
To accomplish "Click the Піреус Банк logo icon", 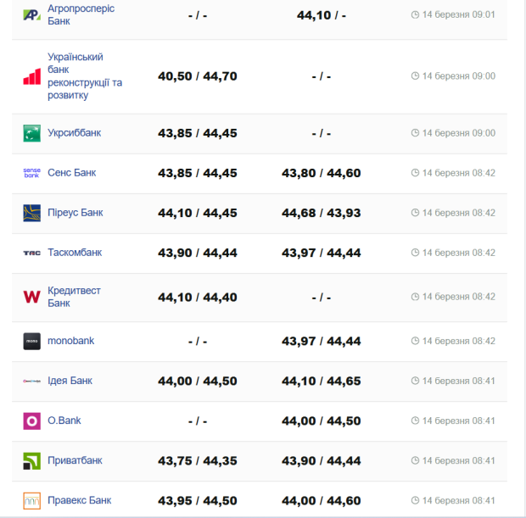I will pyautogui.click(x=31, y=213).
